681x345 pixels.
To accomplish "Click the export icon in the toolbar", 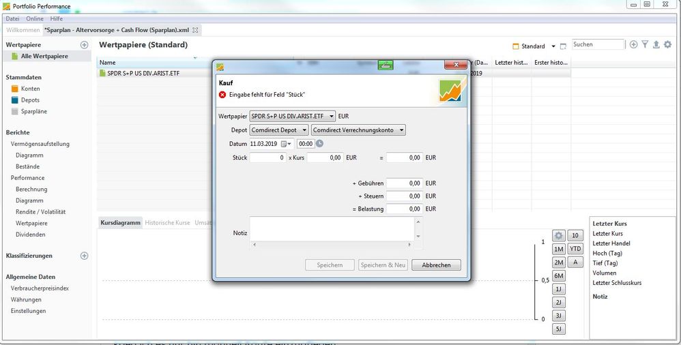I will [656, 45].
